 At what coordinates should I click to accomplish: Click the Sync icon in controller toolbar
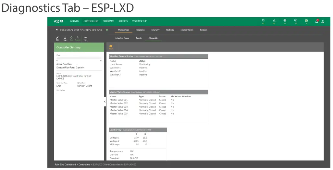(71, 38)
